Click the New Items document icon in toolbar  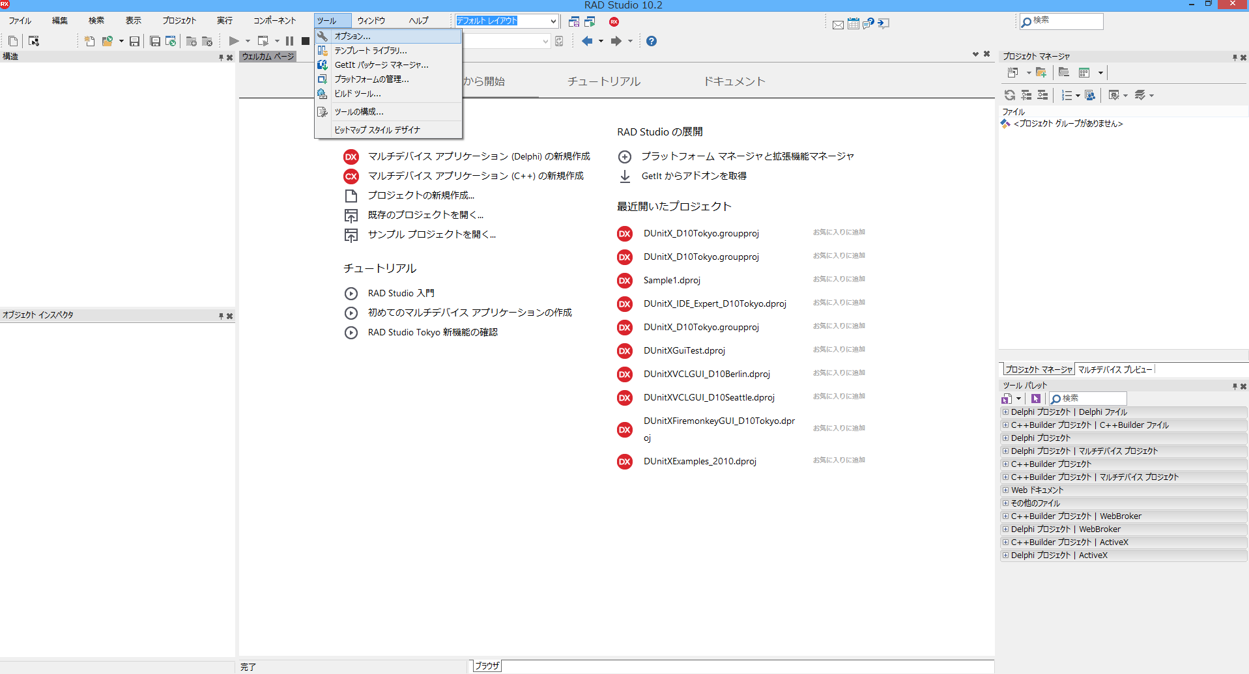tap(13, 41)
